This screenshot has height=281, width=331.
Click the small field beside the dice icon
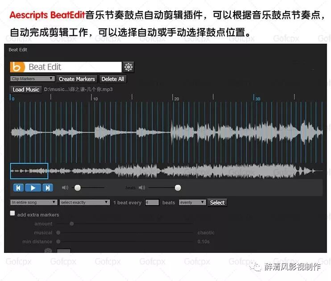tap(64, 251)
